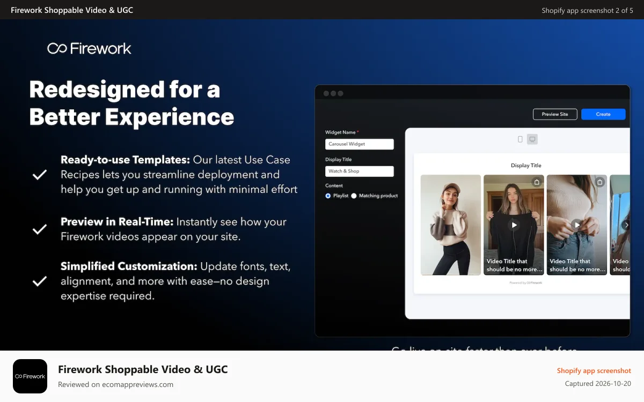The width and height of the screenshot is (644, 402).
Task: Click the Preview Site button
Action: point(555,114)
